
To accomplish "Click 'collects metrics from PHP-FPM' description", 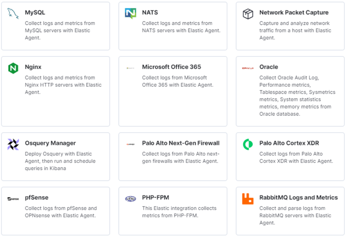I will click(x=179, y=212).
